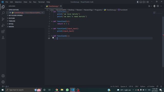The image size is (164, 92).
Task: Open Explorer views and more actions ellipsis
Action: click(x=42, y=6)
